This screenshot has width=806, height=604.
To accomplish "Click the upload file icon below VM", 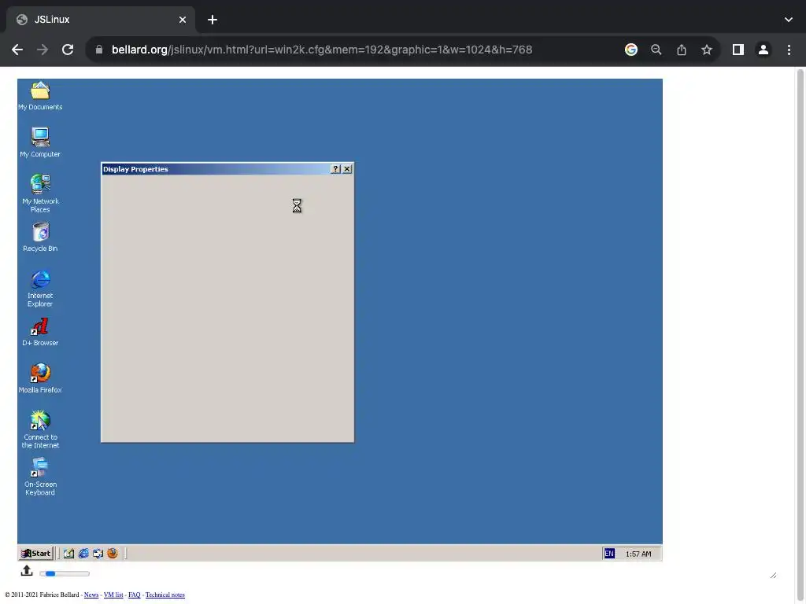I will pos(27,571).
